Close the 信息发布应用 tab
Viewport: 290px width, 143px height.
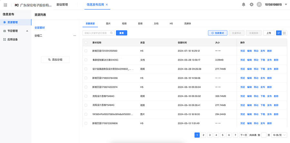tap(107, 5)
